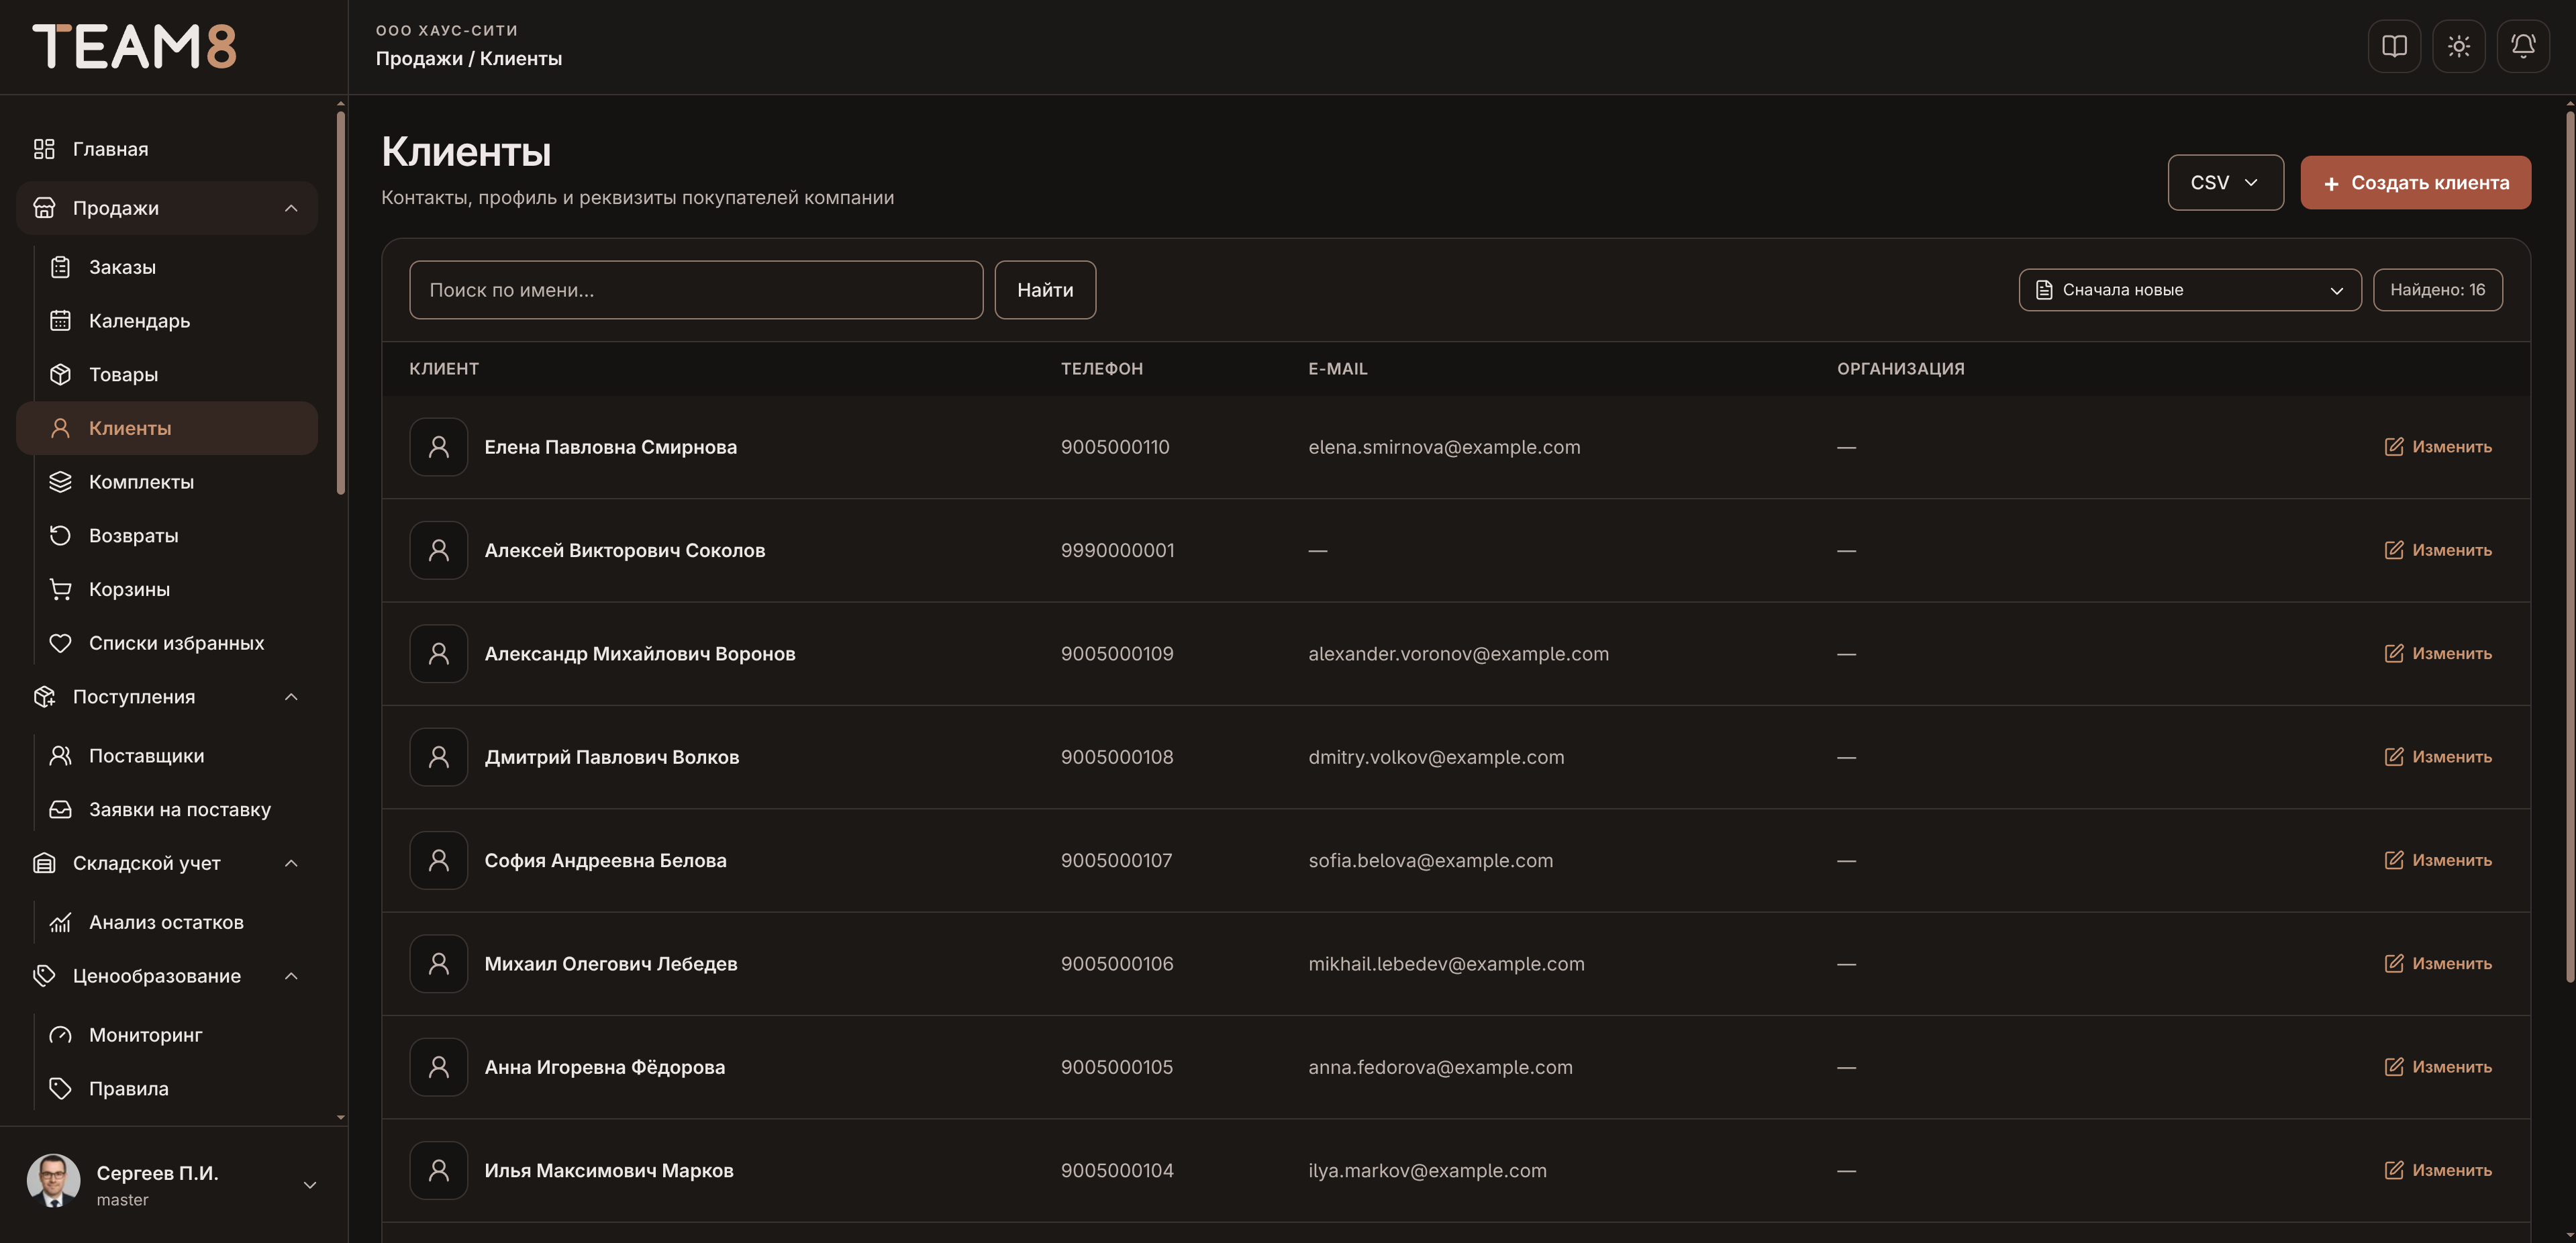Click the Возвраты return arrow icon

coord(60,535)
